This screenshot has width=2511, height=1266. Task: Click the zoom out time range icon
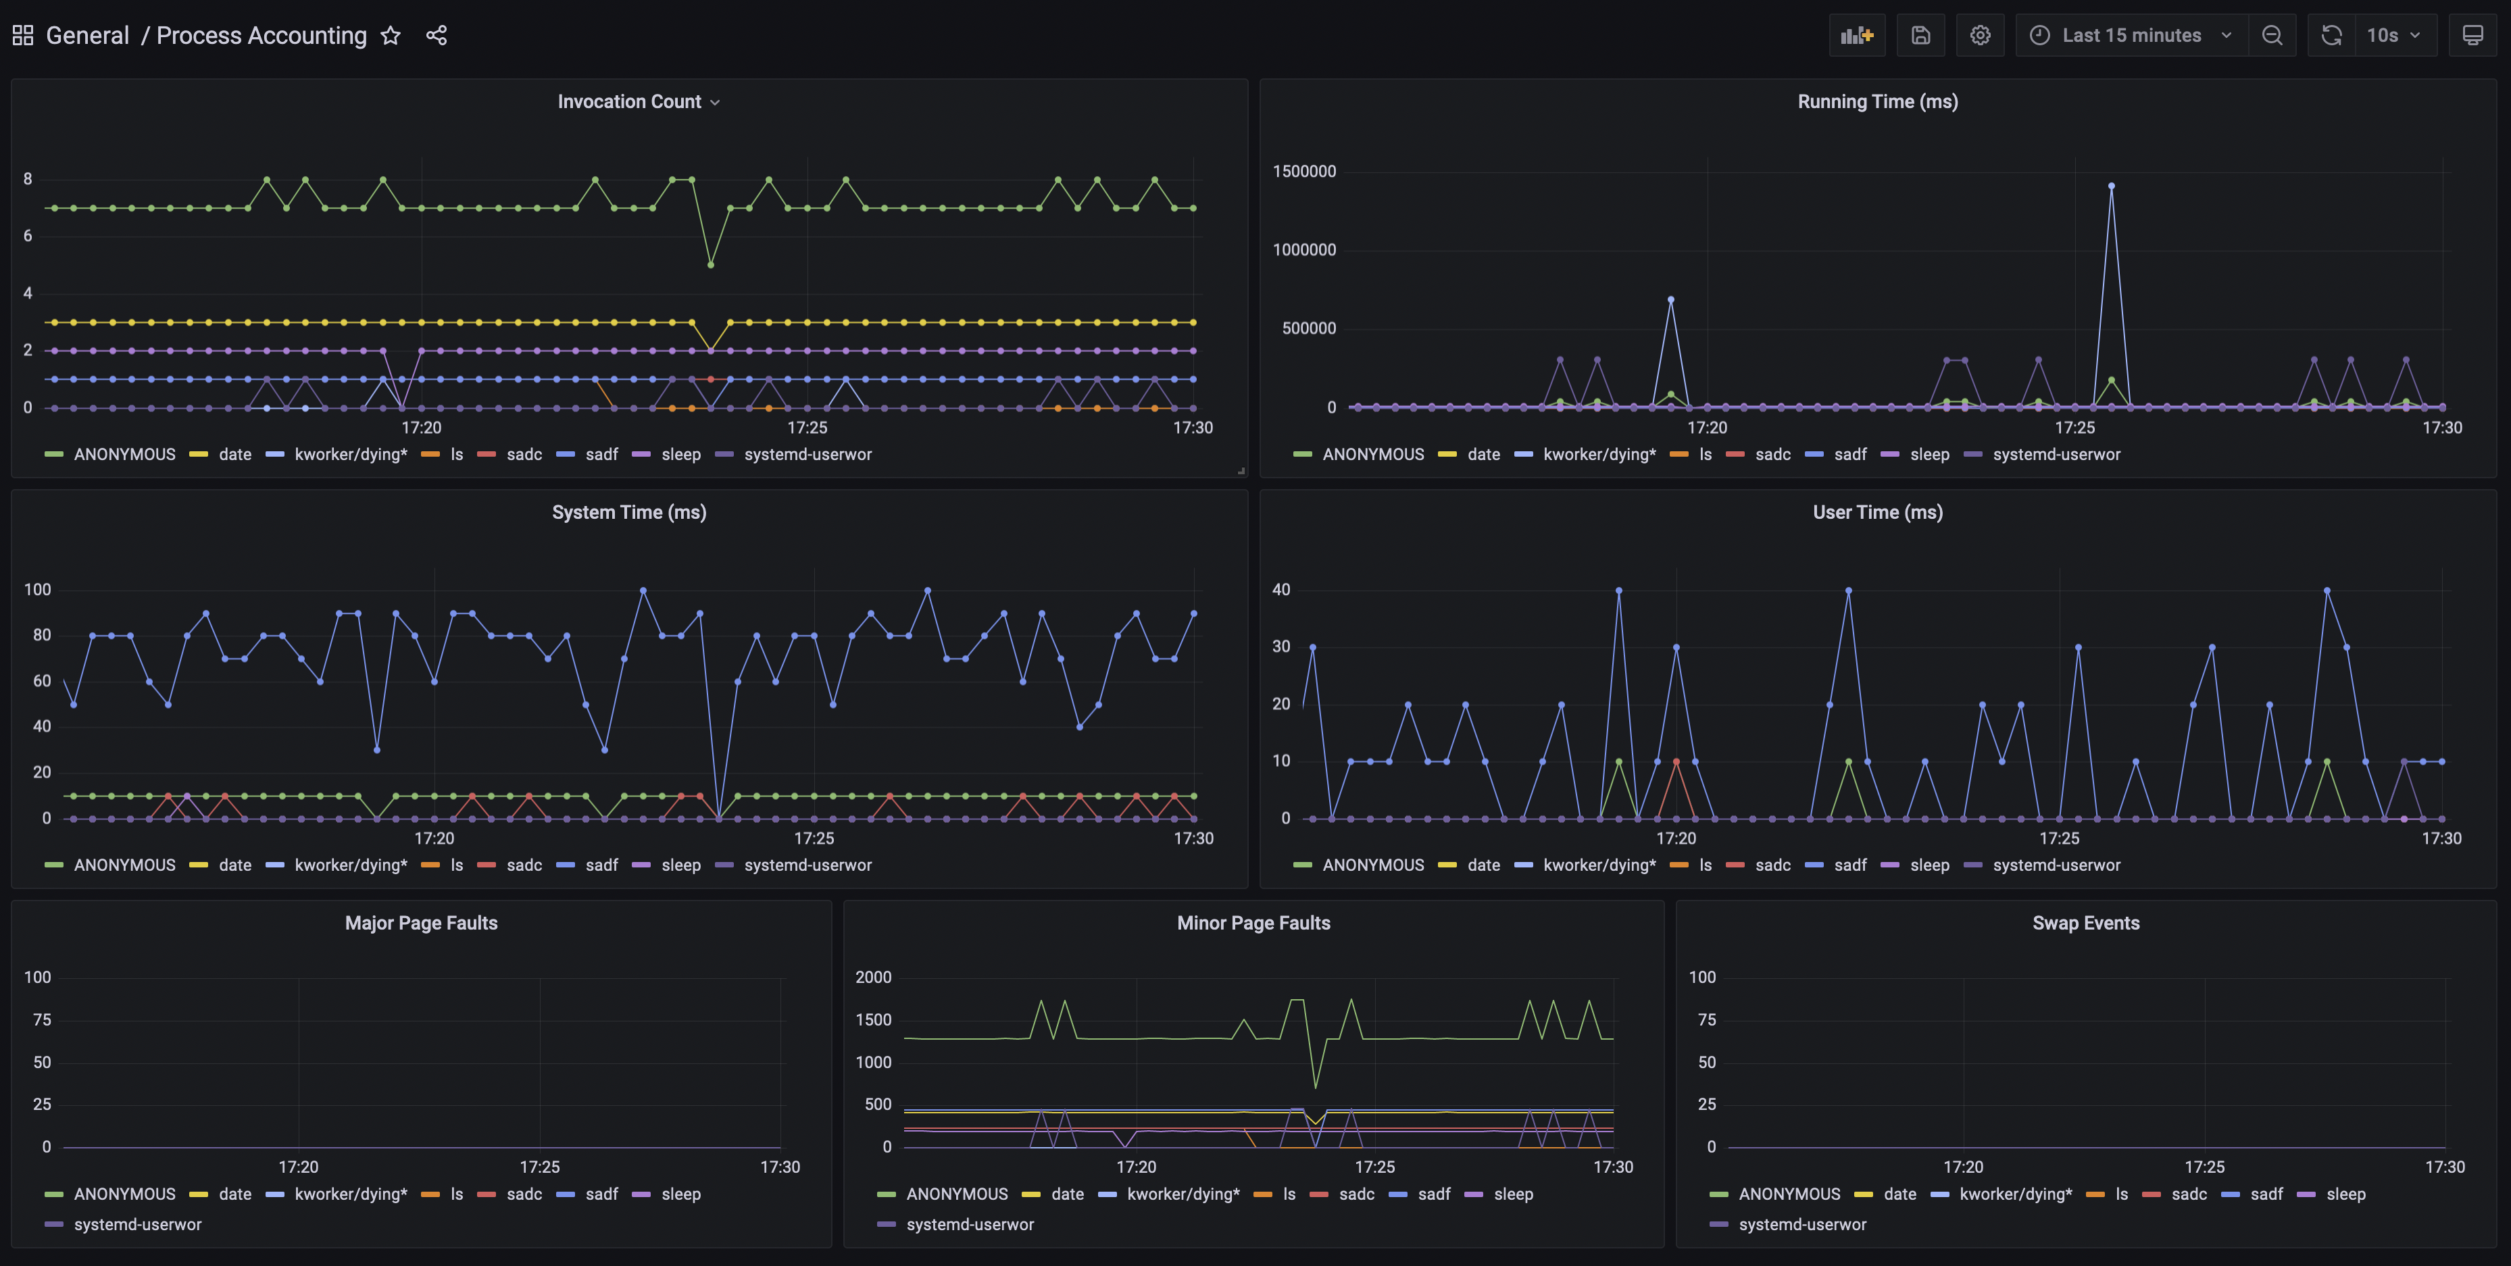pyautogui.click(x=2272, y=36)
